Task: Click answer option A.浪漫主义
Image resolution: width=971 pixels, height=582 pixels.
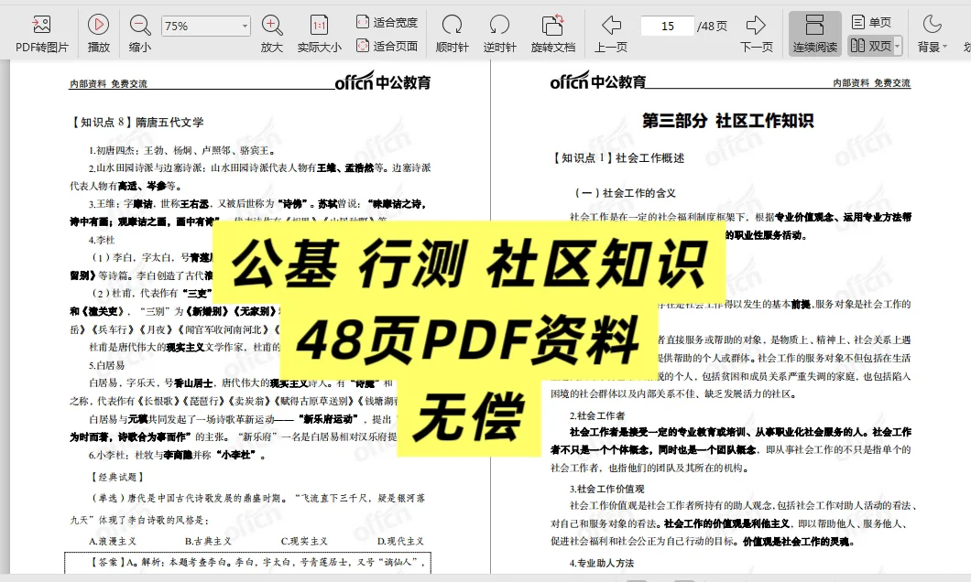Action: point(113,541)
